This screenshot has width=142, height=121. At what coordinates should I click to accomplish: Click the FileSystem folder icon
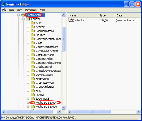pos(32,79)
